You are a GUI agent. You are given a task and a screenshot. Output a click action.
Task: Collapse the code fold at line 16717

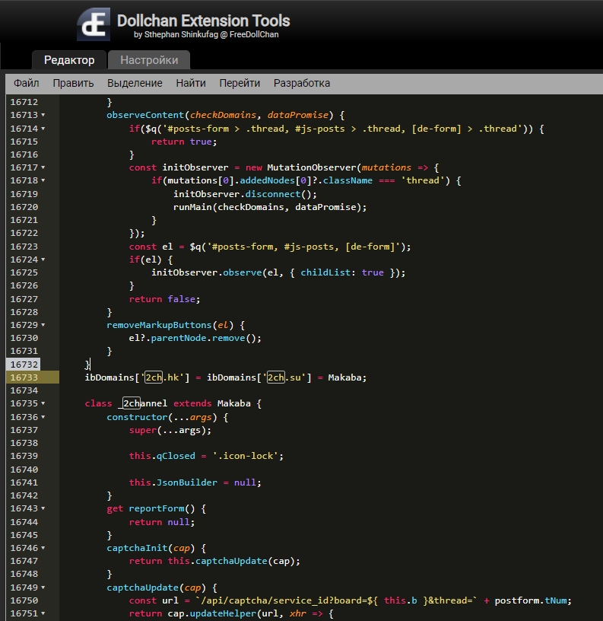[43, 167]
